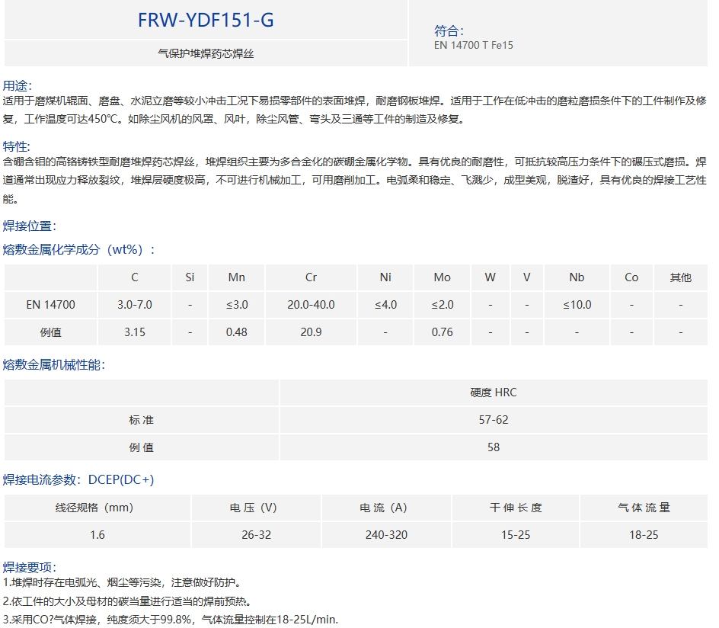This screenshot has height=628, width=719.
Task: Select the 57-62 hardness standard value
Action: click(493, 420)
